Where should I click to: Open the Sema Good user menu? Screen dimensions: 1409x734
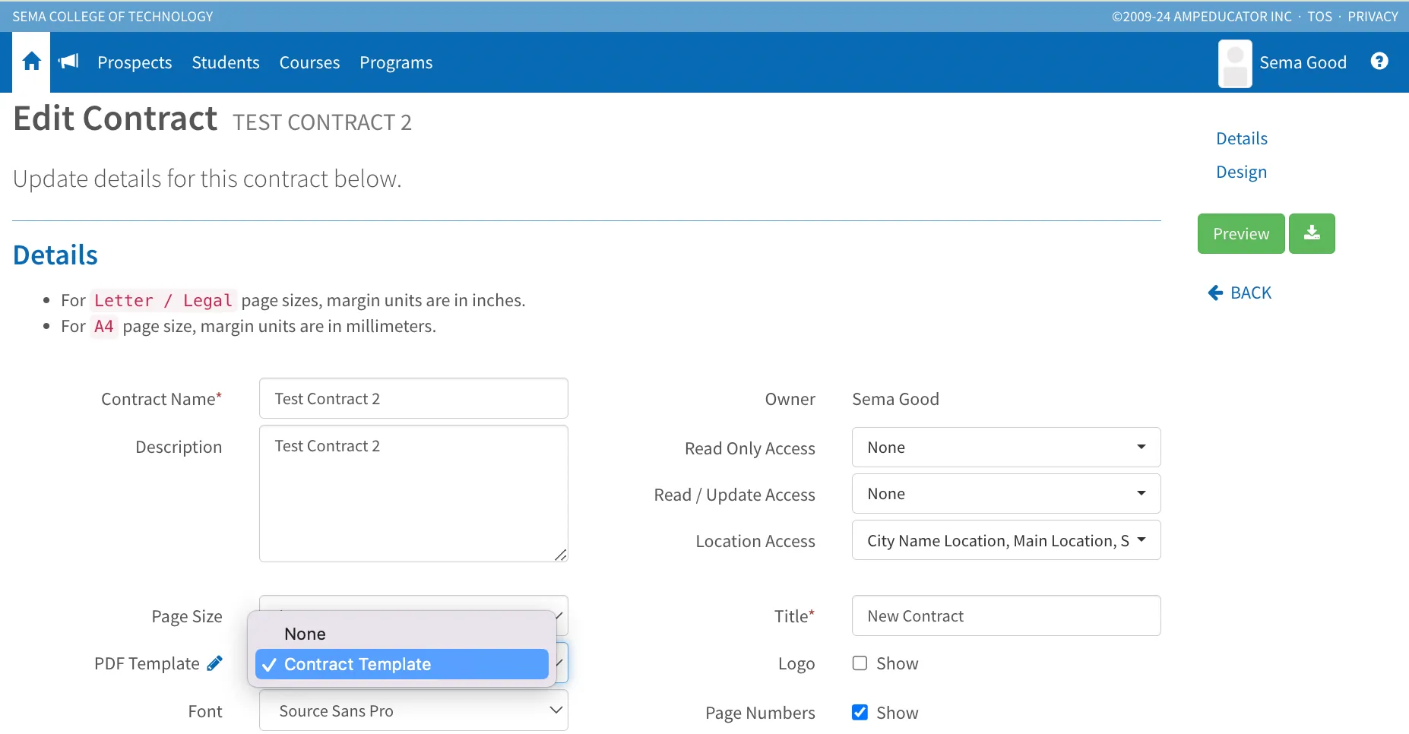tap(1303, 62)
